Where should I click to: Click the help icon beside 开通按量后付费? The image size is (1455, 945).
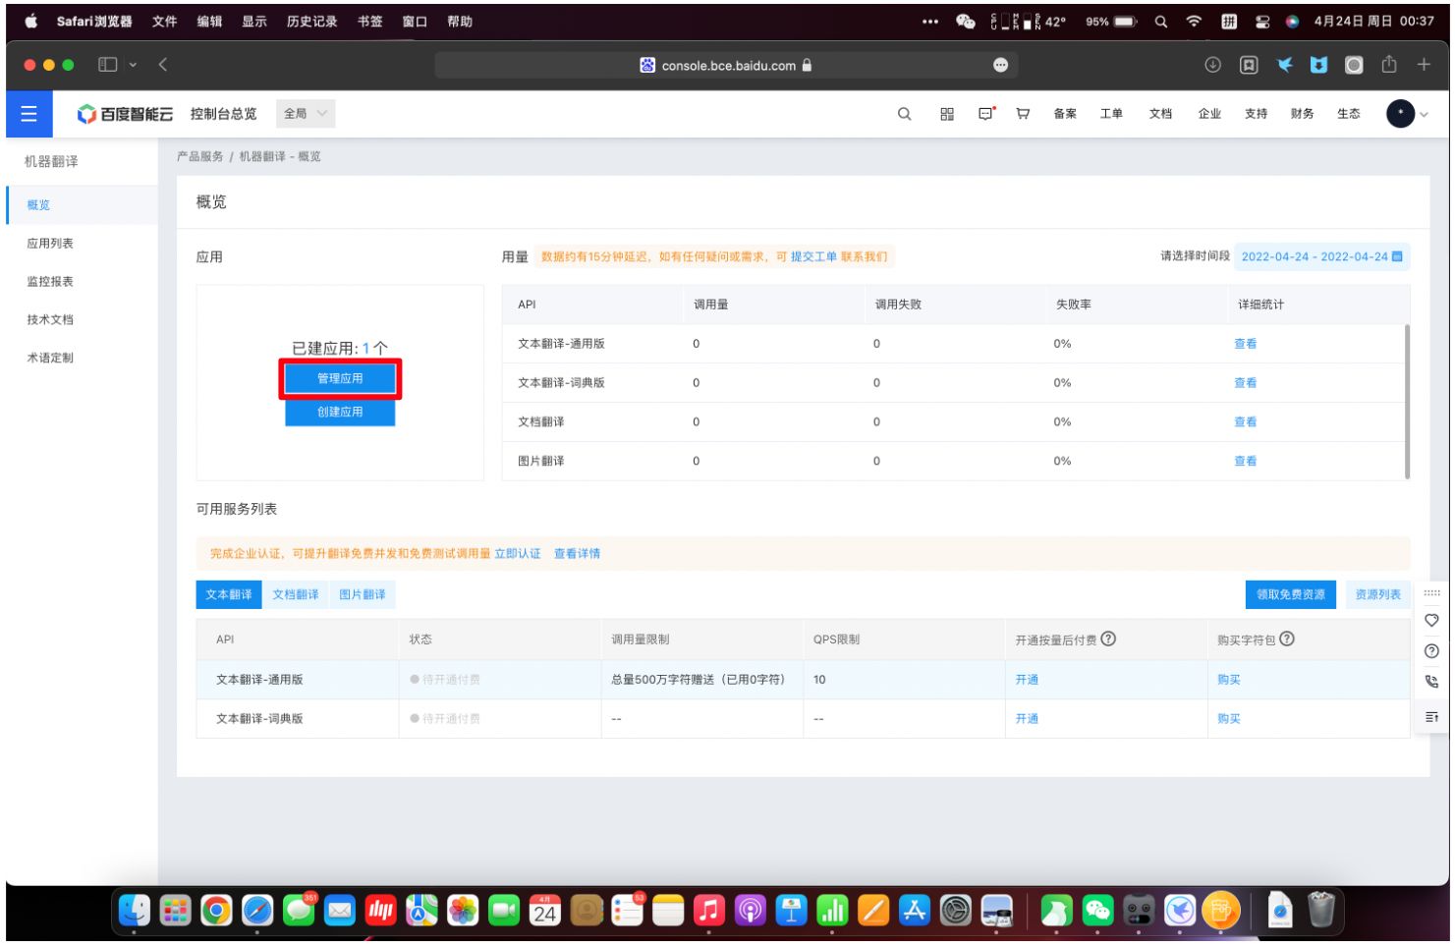point(1108,639)
